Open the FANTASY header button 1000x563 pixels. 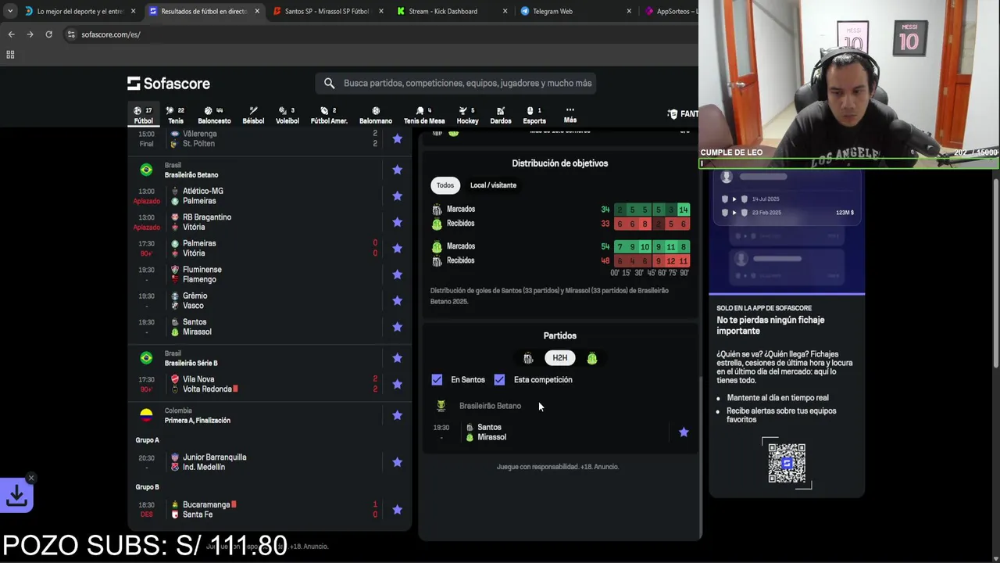(x=683, y=114)
